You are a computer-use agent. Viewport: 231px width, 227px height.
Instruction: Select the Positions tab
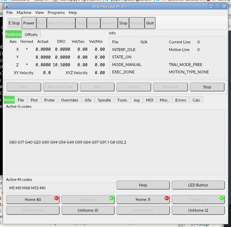pyautogui.click(x=13, y=34)
